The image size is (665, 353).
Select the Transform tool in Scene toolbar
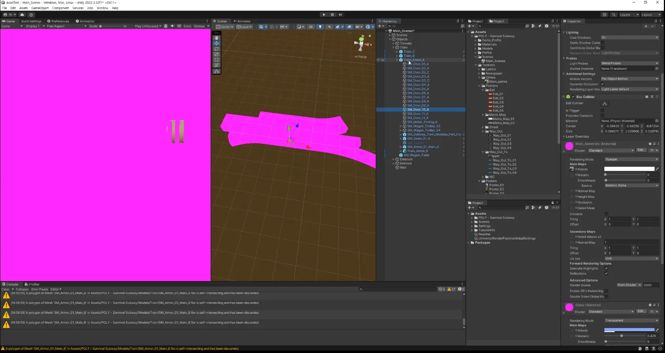coord(217,65)
